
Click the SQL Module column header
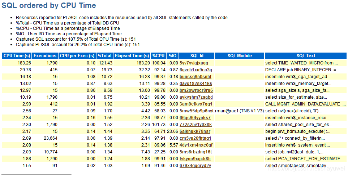[240, 56]
